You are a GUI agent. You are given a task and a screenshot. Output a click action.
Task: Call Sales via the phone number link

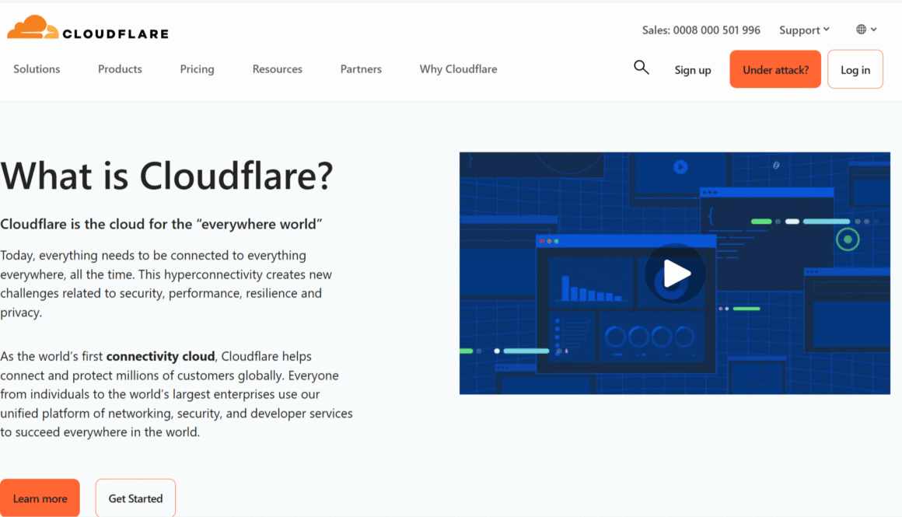[700, 30]
